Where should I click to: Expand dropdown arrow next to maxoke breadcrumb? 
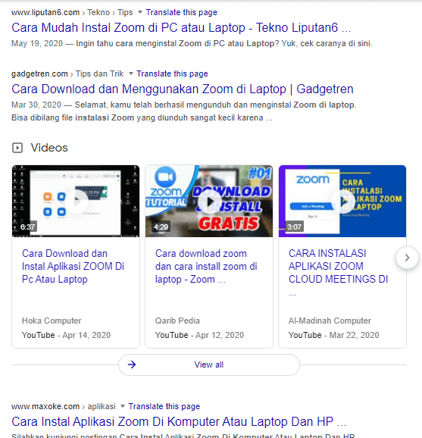[123, 406]
